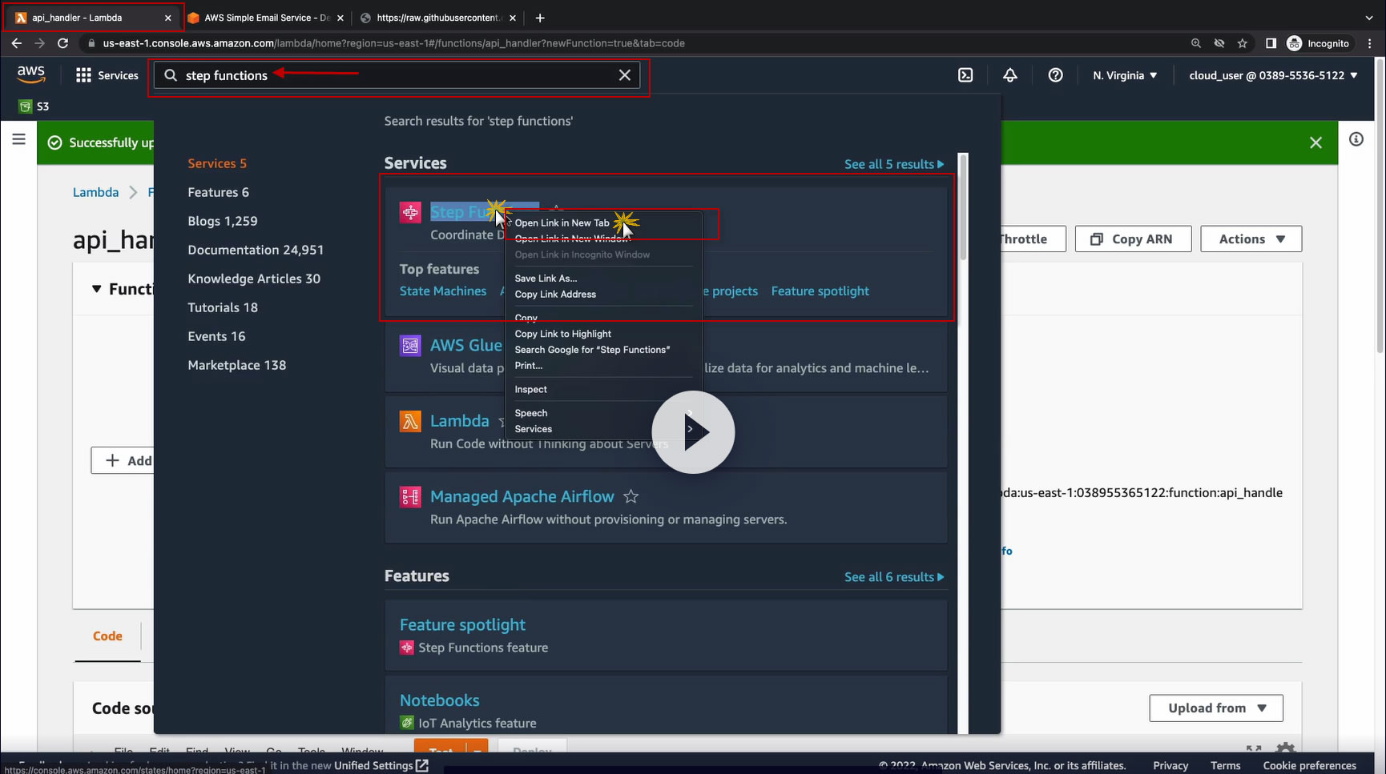Open AWS CloudShell icon in header
This screenshot has width=1386, height=774.
[965, 75]
